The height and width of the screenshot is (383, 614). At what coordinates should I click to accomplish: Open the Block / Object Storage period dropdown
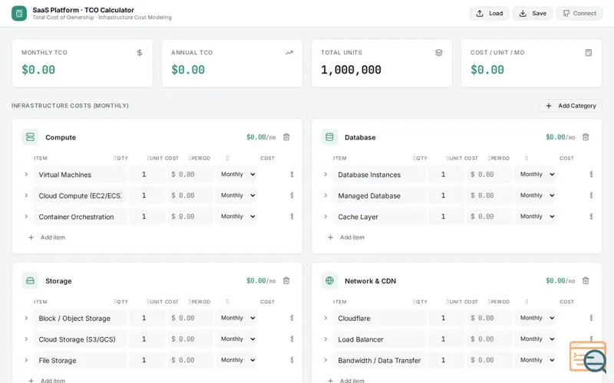[x=236, y=318]
